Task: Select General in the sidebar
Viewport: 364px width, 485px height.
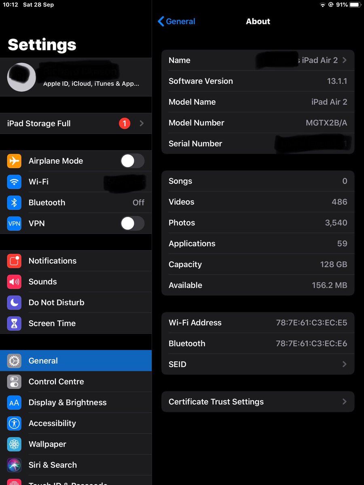Action: tap(76, 361)
